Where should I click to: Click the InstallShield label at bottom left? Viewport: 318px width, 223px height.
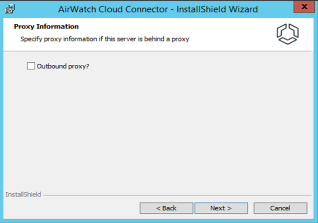23,194
